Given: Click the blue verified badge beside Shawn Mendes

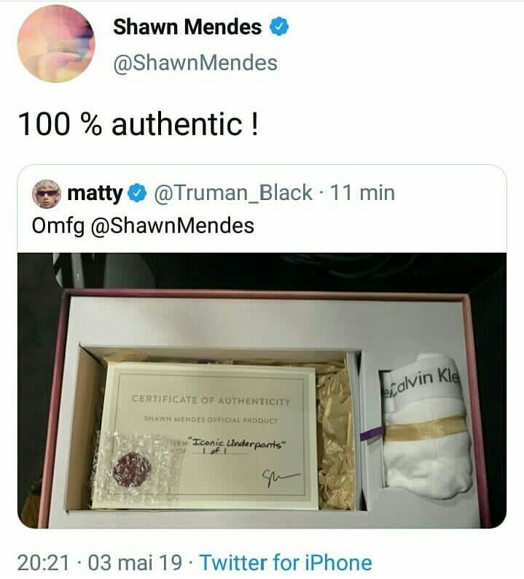Looking at the screenshot, I should point(279,26).
